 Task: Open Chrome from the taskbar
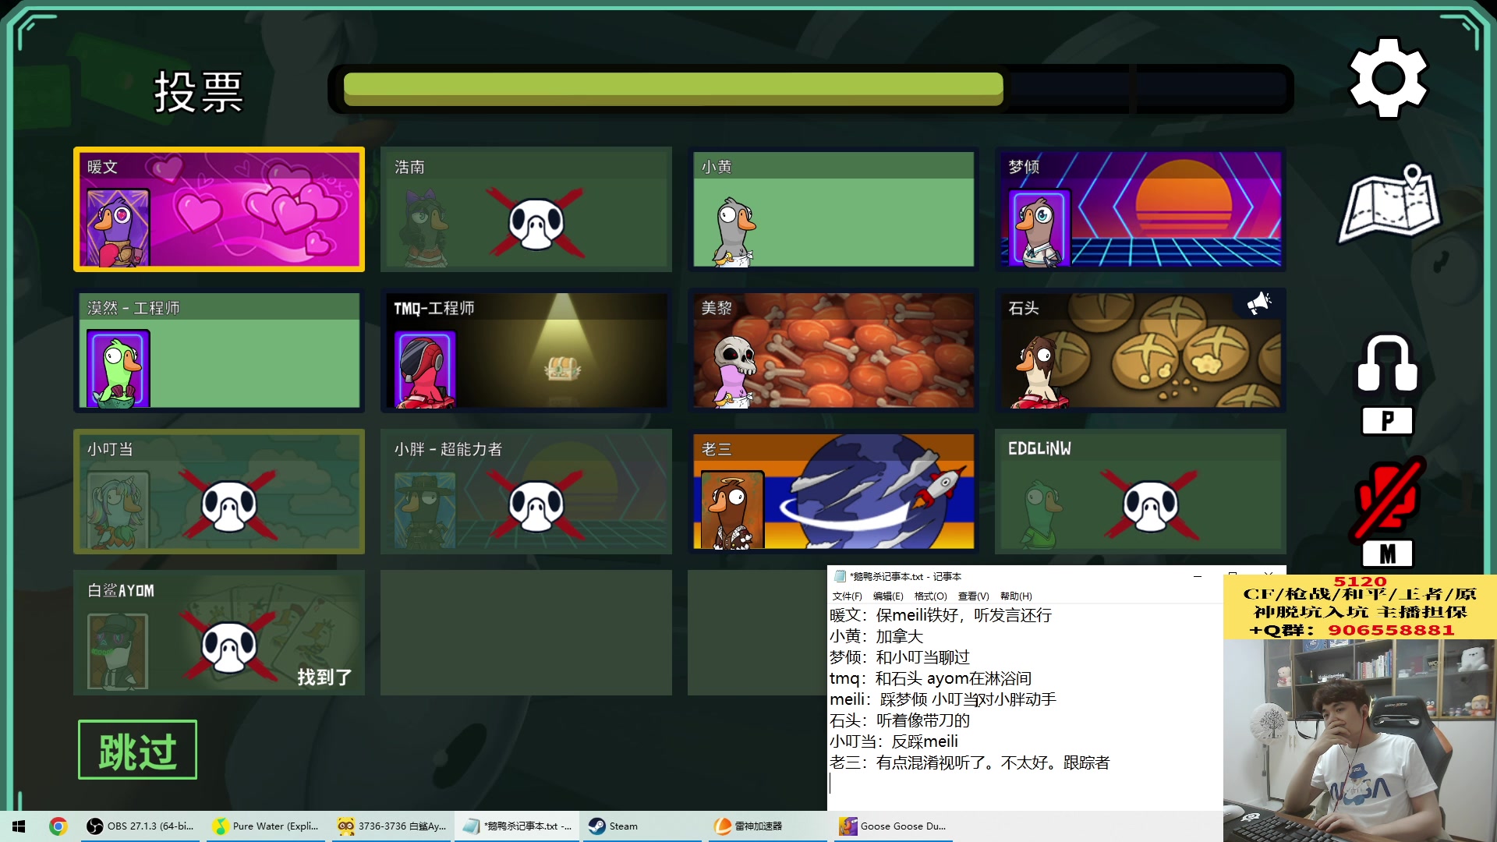click(58, 826)
